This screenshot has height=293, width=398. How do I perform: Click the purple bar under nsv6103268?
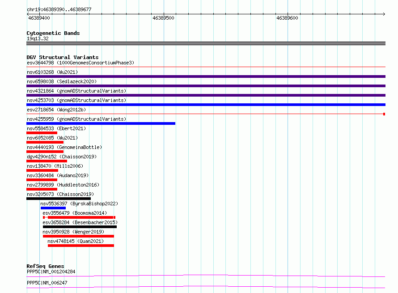point(206,76)
